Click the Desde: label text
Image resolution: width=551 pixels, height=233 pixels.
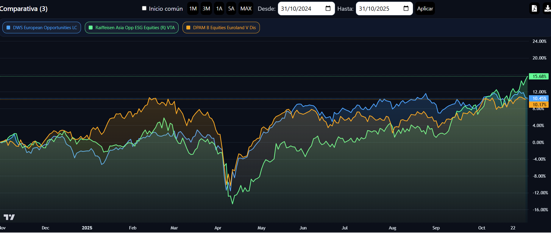(x=267, y=9)
